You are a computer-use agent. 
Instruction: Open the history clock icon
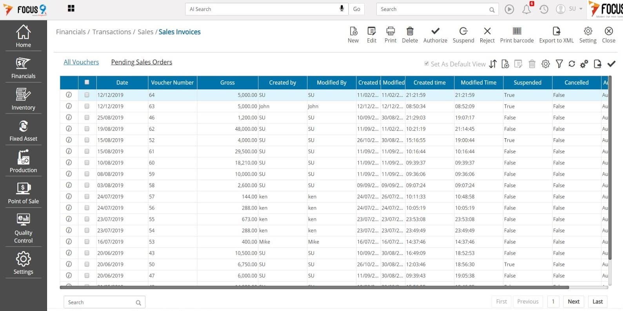[544, 9]
